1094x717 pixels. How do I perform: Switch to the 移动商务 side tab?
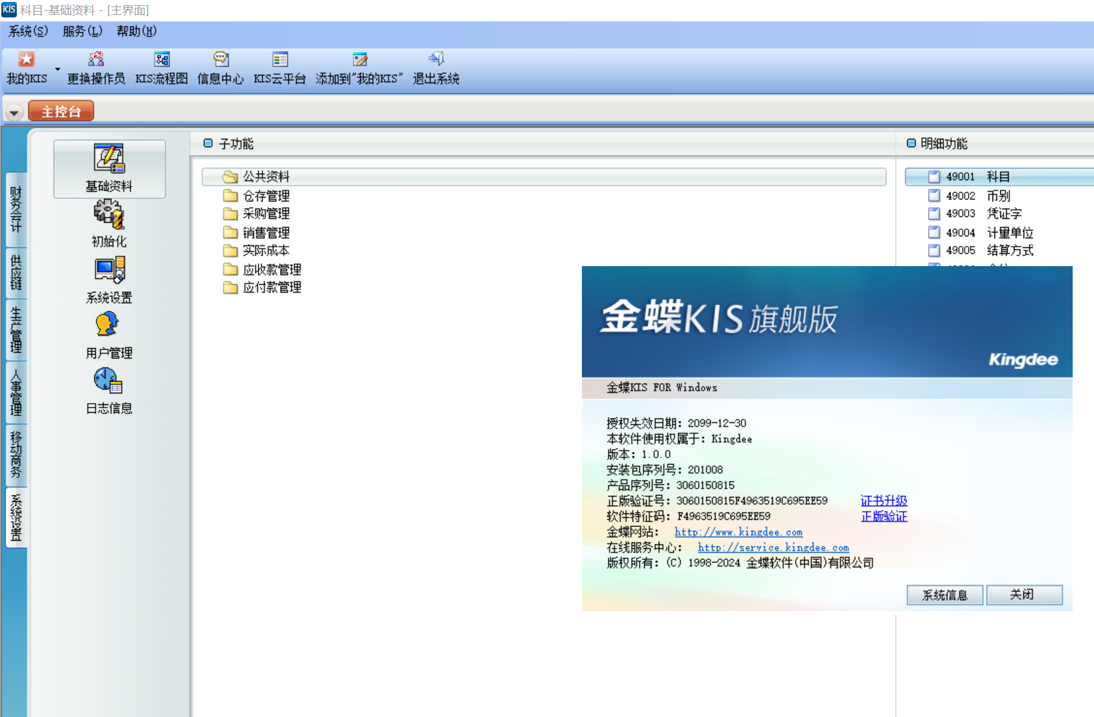point(16,455)
